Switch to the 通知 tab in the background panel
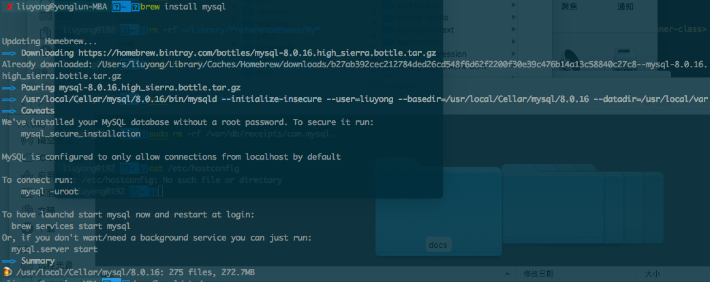This screenshot has height=282, width=710. point(626,6)
